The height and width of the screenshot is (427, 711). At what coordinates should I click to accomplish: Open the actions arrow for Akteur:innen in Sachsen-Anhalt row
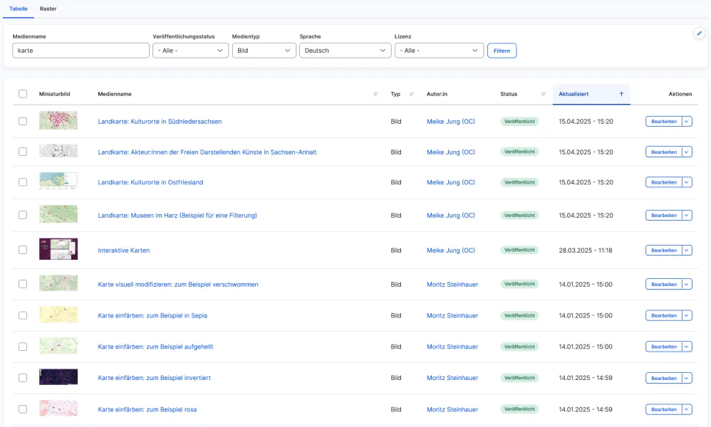click(687, 152)
